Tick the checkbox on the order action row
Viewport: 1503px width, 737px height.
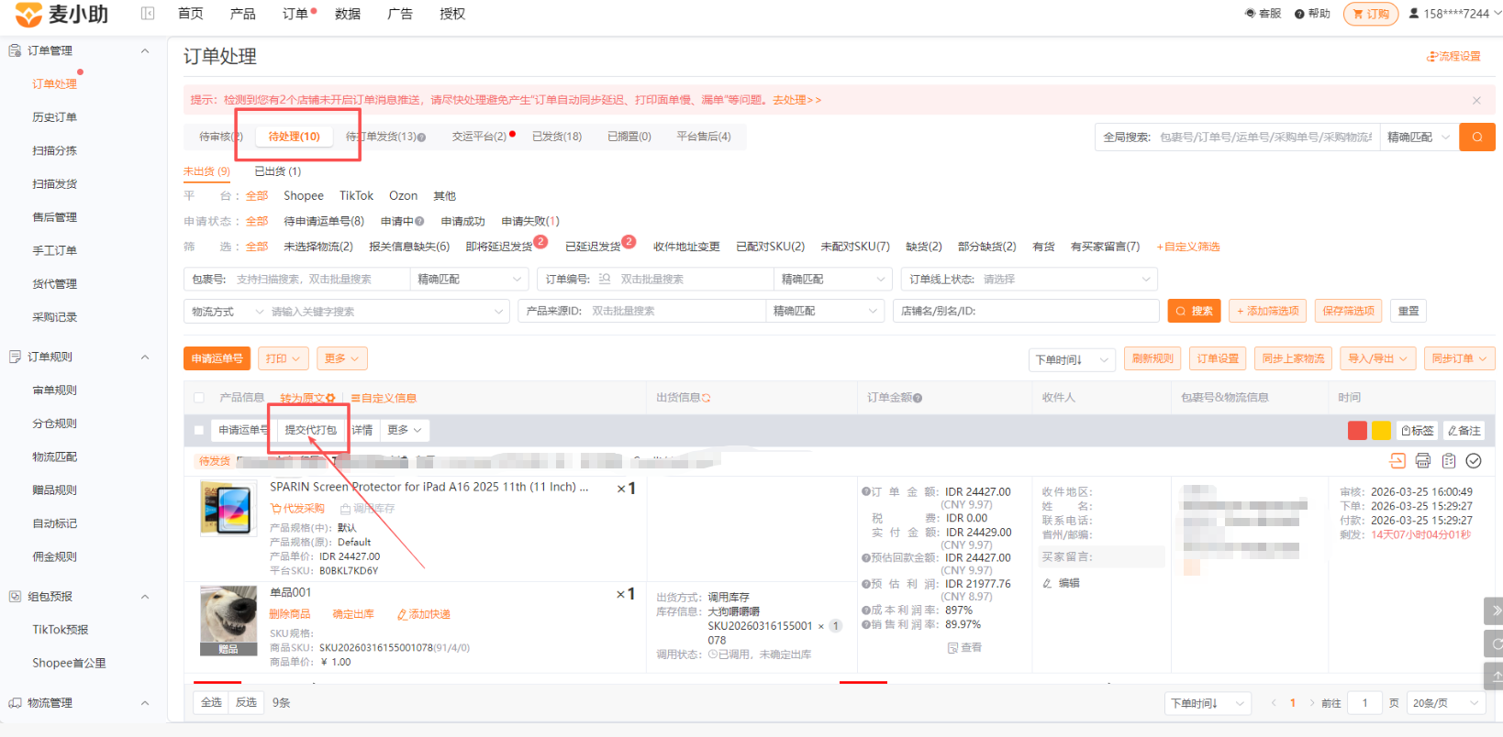[x=199, y=431]
